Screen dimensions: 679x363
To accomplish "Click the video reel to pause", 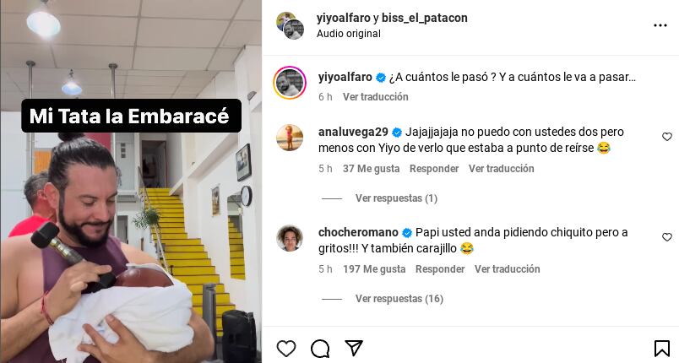I will point(131,181).
